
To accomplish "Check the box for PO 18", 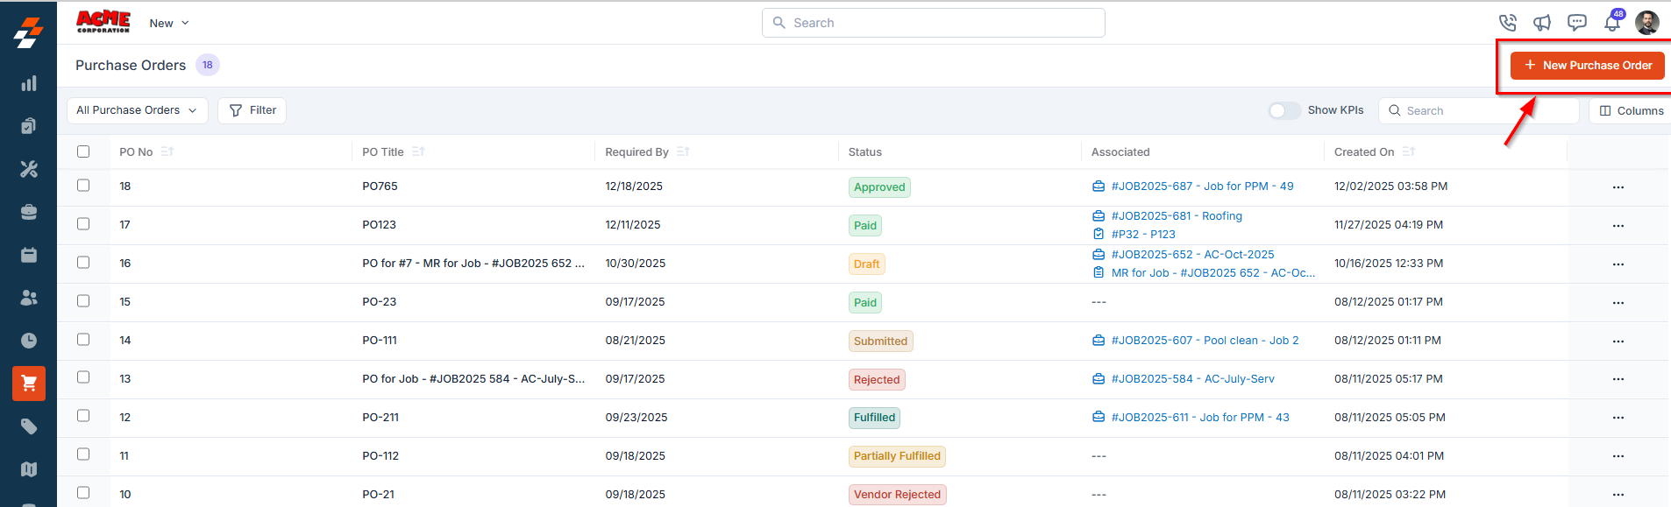I will pos(83,186).
